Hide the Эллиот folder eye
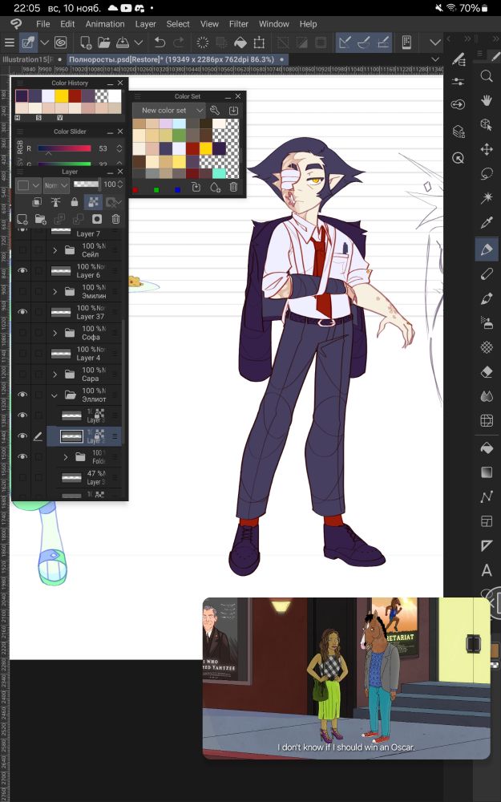501x802 pixels. click(22, 395)
